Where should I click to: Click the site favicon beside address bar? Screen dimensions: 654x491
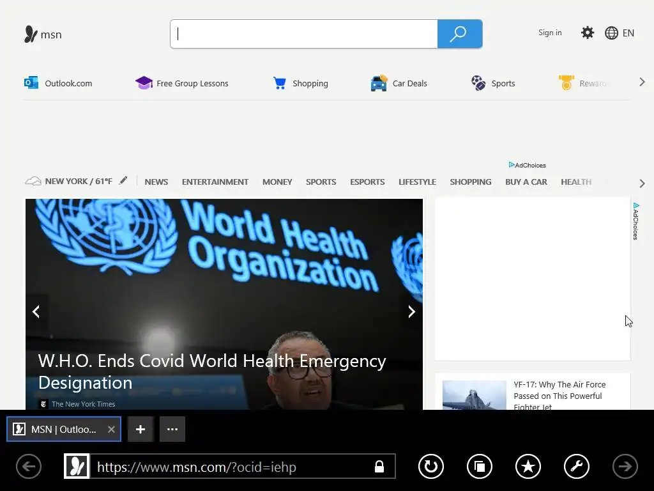(77, 466)
